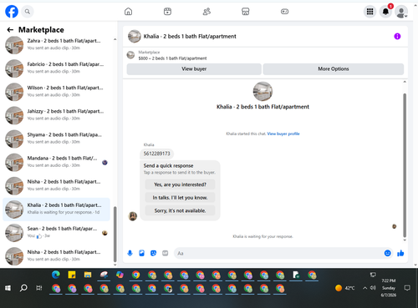The width and height of the screenshot is (418, 308).
Task: Send quick response 'Sorry, it's not available.'
Action: point(180,210)
